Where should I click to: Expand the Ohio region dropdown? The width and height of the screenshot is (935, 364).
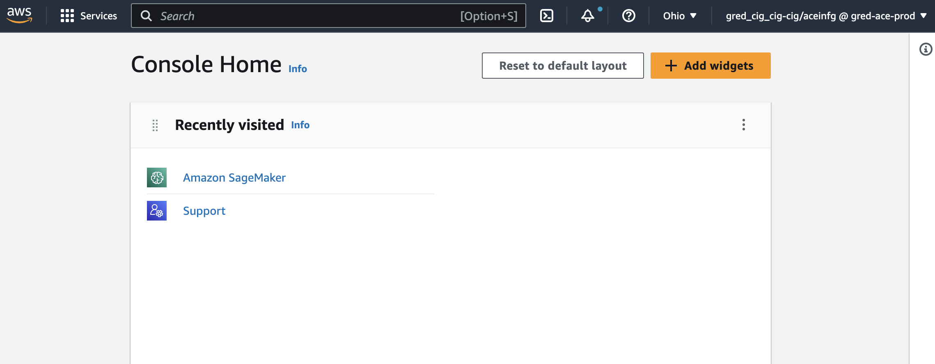(x=680, y=16)
